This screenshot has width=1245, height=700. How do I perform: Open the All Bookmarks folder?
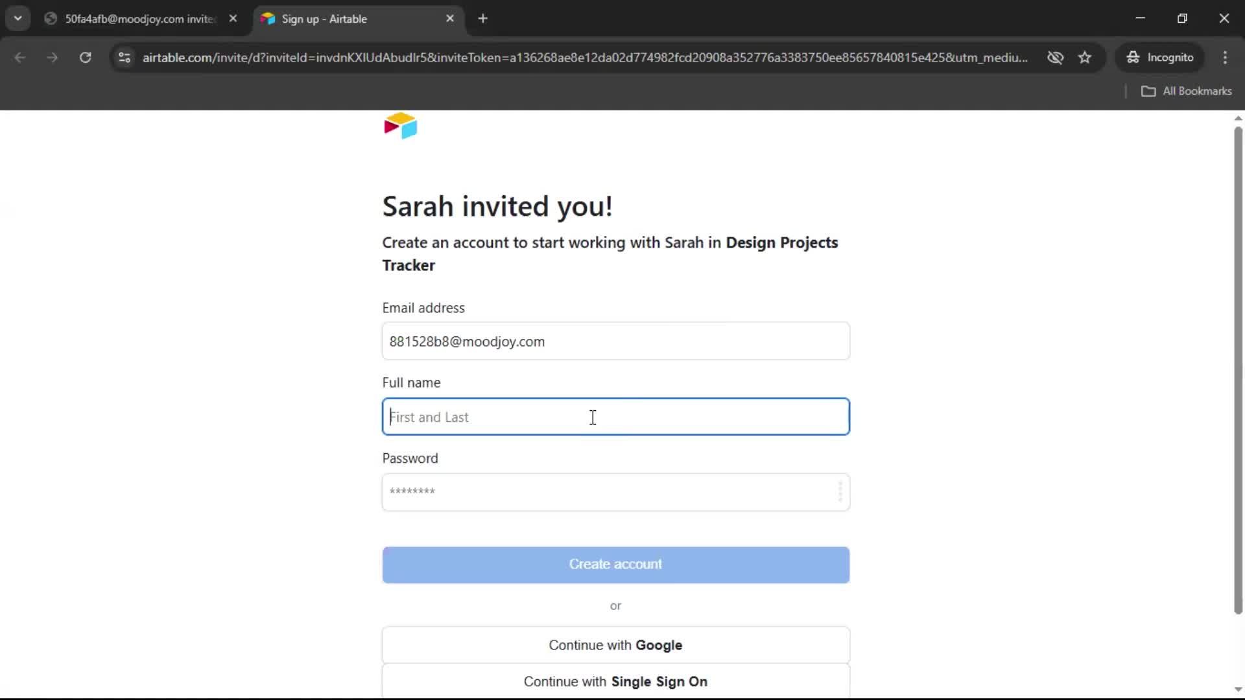click(1186, 91)
